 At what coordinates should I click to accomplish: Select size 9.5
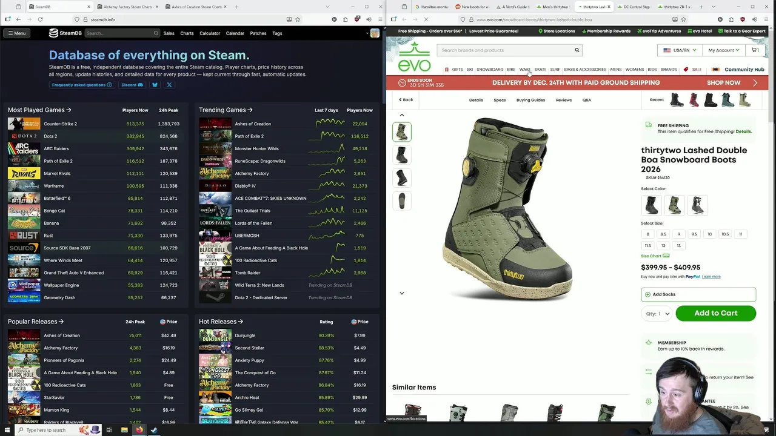tap(694, 234)
